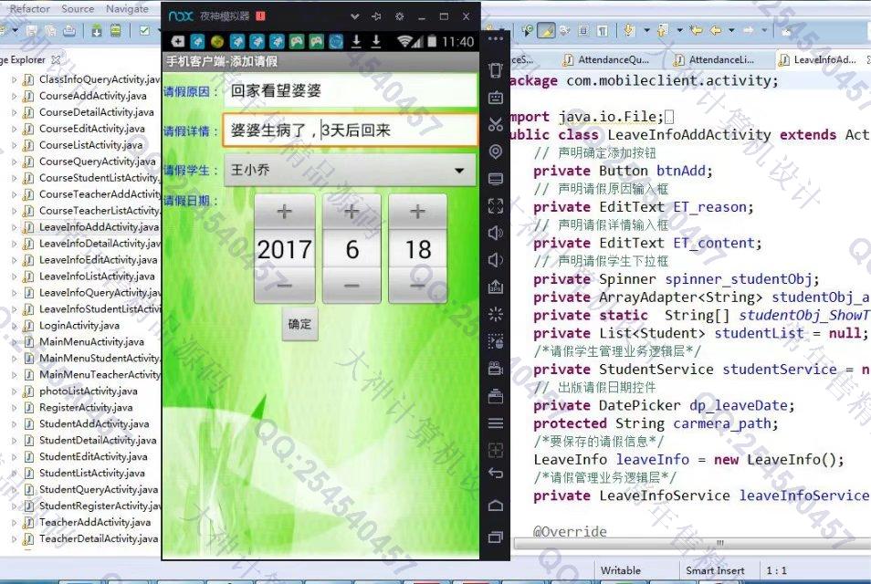Screen dimensions: 871x584
Task: Click the video recorder icon in Nox sidebar
Action: [496, 368]
